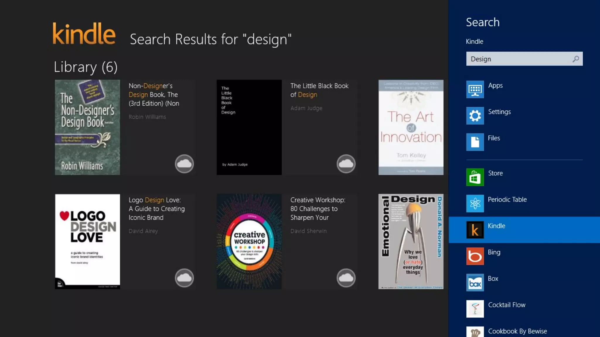Click cloud download icon for Non-Designer's Design Book

184,164
